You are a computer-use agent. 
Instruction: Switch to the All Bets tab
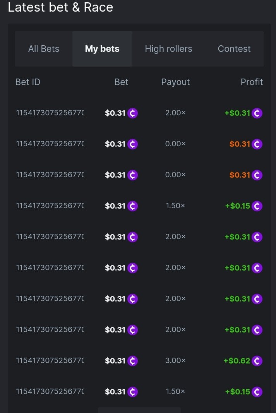44,49
